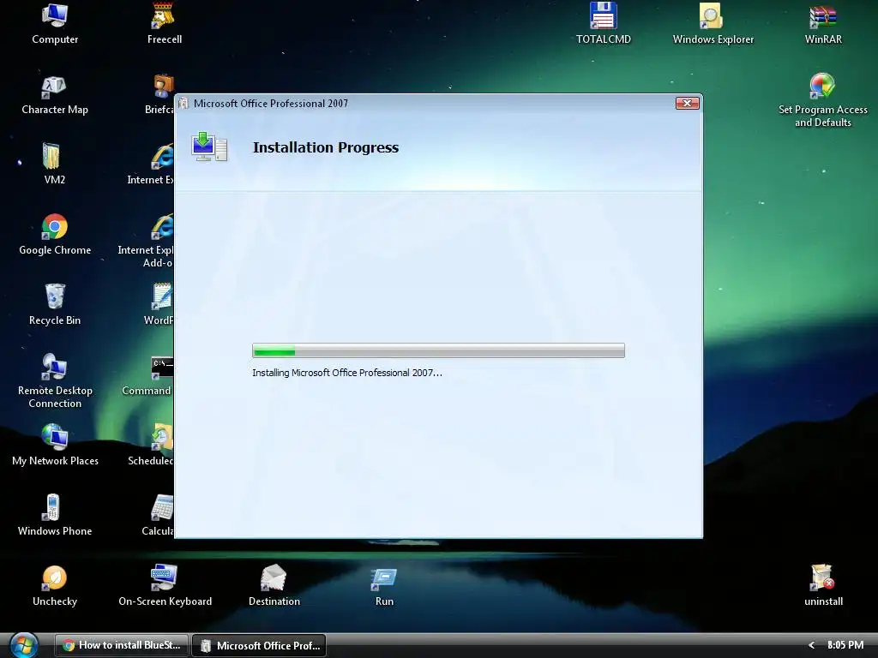This screenshot has height=658, width=878.
Task: Click the installer icon beside Installation Progress
Action: (x=209, y=147)
